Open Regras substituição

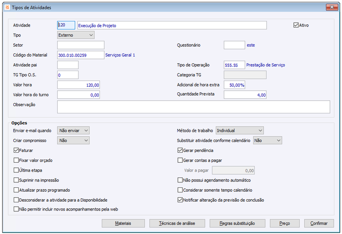click(237, 223)
